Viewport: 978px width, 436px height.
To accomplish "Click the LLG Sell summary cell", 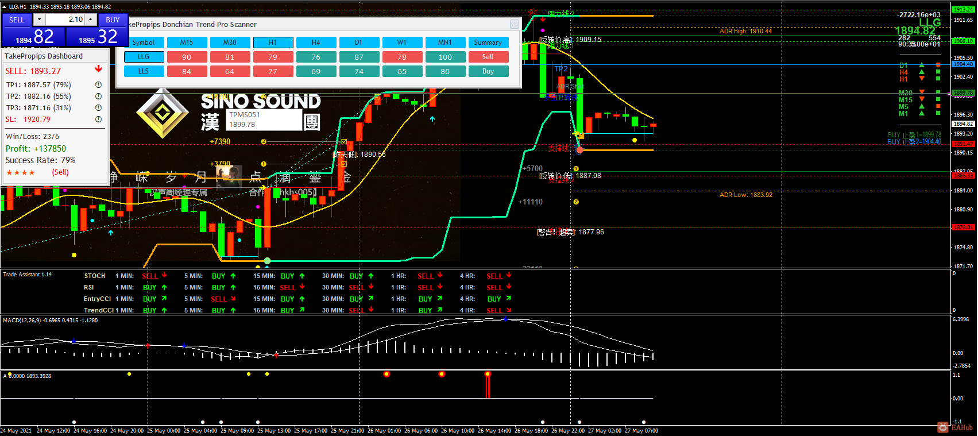I will click(488, 57).
